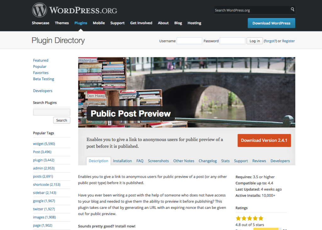Viewport: 322px width, 230px height.
Task: Click the 'Compatible up to: 4.4' text
Action: point(254,183)
